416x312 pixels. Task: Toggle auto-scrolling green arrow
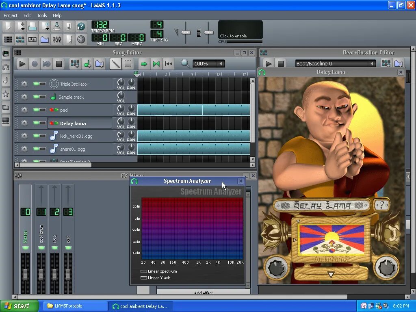click(144, 64)
